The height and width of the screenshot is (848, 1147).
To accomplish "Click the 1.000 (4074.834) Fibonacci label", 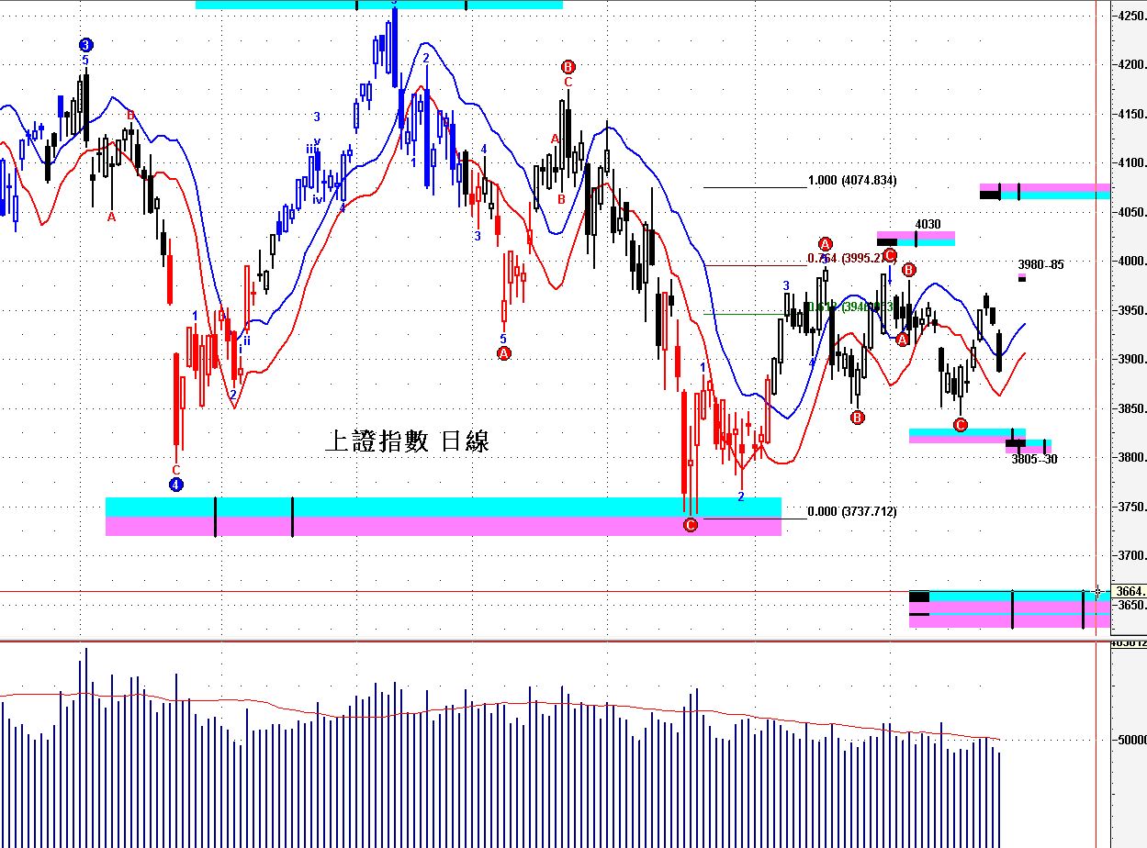I will tap(852, 181).
